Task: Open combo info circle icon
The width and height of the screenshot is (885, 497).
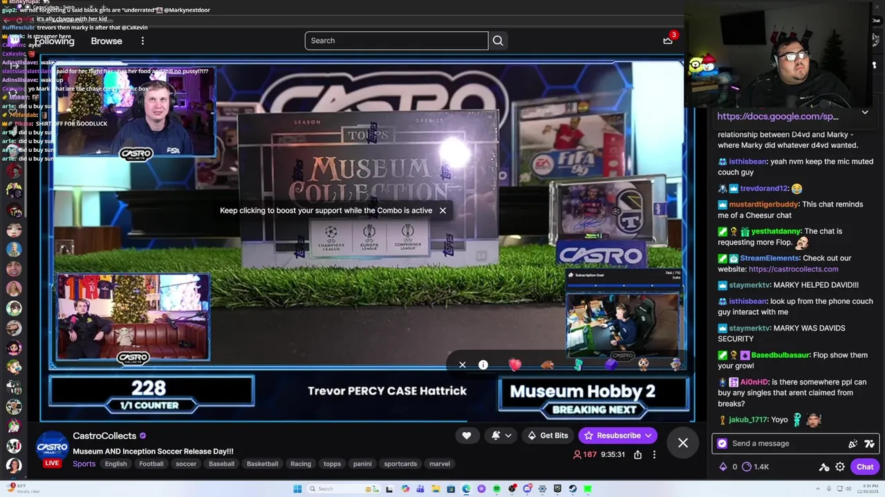Action: (x=483, y=364)
